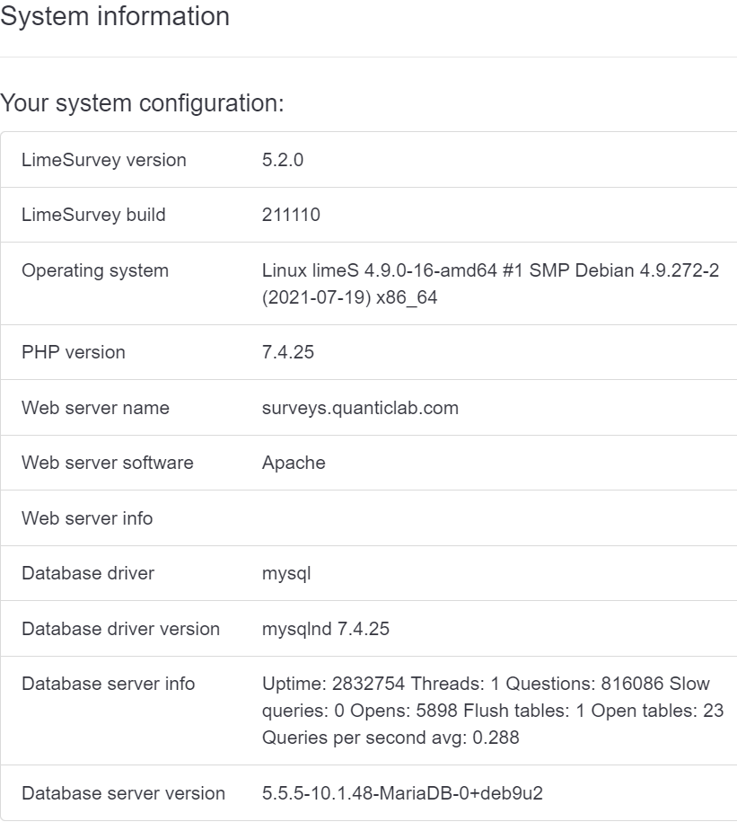Click the Web server software label
Image resolution: width=737 pixels, height=822 pixels.
click(108, 463)
